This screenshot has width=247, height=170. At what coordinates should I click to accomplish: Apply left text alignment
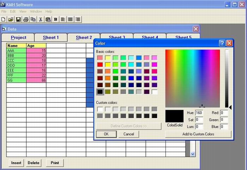coord(63,19)
